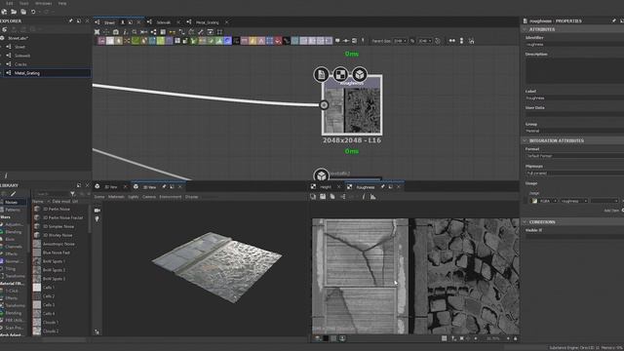
Task: Click the 3D Simplex Noise library item
Action: coord(58,226)
